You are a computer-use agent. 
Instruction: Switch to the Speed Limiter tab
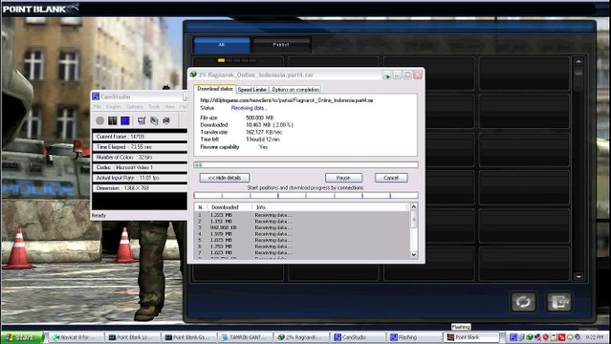click(x=251, y=90)
